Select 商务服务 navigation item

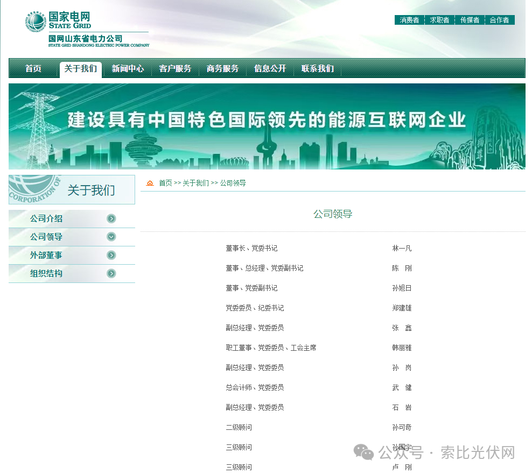pyautogui.click(x=222, y=69)
